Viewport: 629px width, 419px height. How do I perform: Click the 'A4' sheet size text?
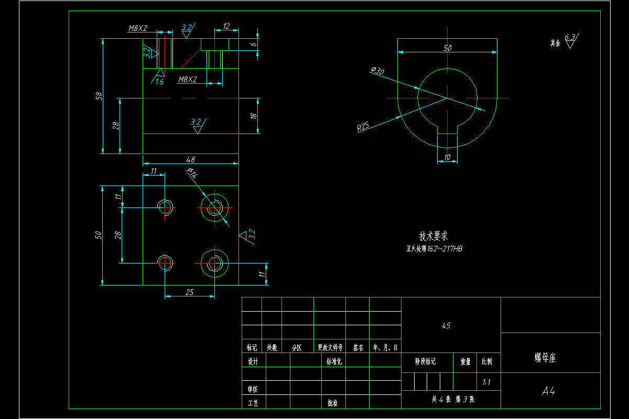[549, 391]
